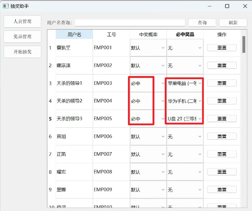This screenshot has width=252, height=211.
Task: Maximize the 抽奖助手 window
Action: pyautogui.click(x=227, y=6)
